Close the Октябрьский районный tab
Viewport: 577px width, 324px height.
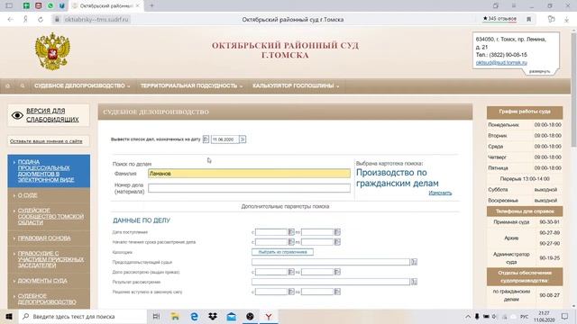(138, 6)
